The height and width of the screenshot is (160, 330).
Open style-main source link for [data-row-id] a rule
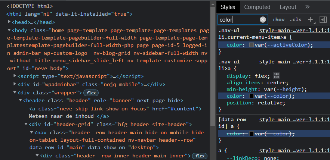coord(294,119)
